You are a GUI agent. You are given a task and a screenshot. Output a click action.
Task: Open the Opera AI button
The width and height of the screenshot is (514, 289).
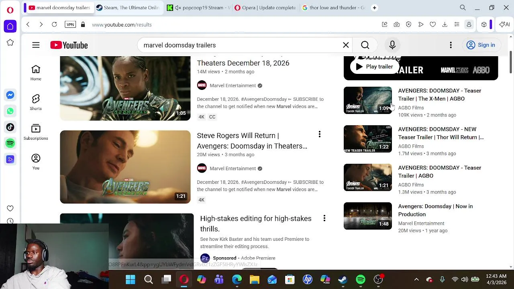(504, 24)
